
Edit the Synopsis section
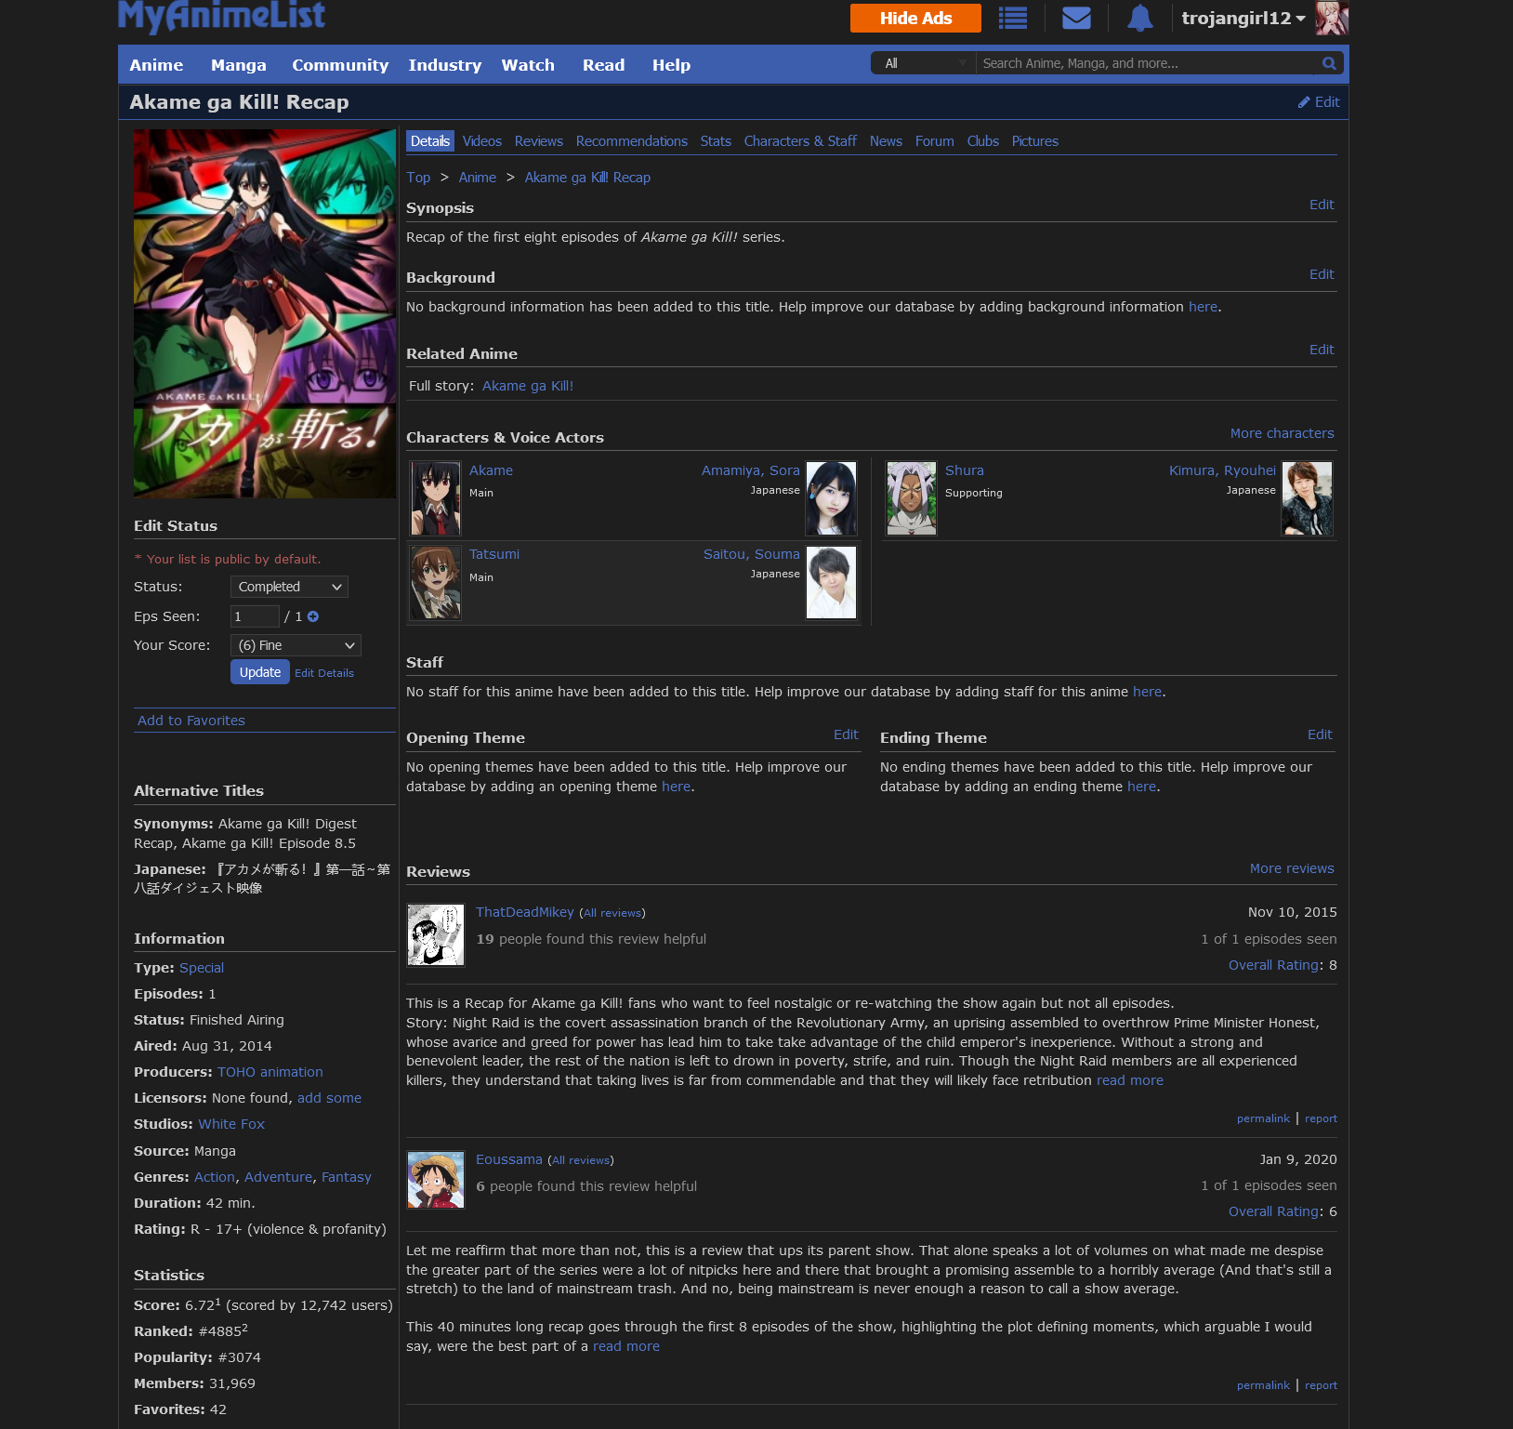1322,205
